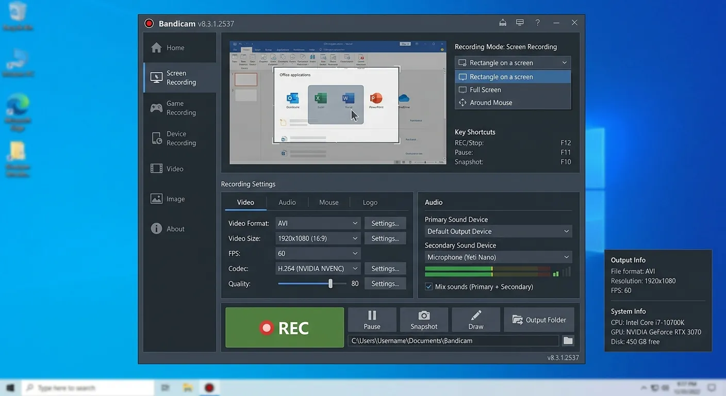The image size is (726, 396).
Task: Open the yellow folder desktop icon
Action: pos(18,159)
